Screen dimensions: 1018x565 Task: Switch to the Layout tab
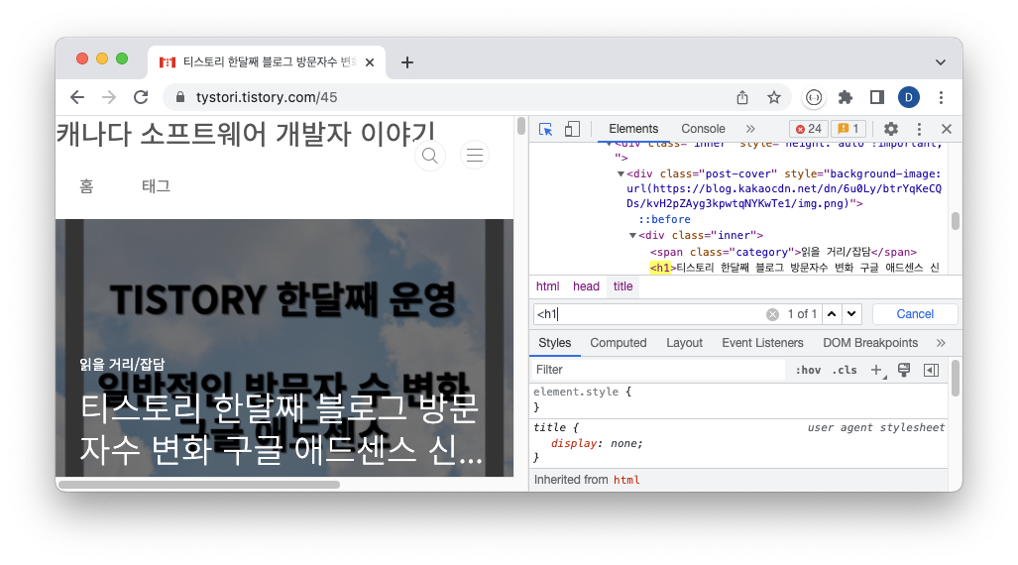point(684,343)
